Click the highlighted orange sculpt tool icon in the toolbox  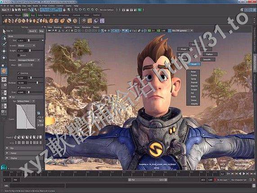pyautogui.click(x=4, y=71)
